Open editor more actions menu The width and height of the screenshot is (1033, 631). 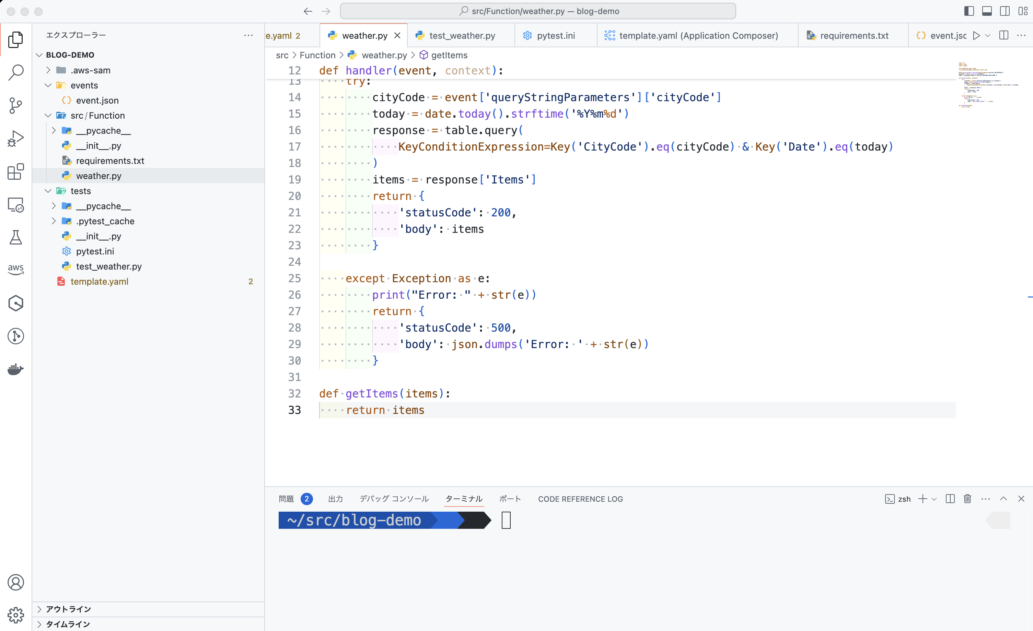point(1021,36)
